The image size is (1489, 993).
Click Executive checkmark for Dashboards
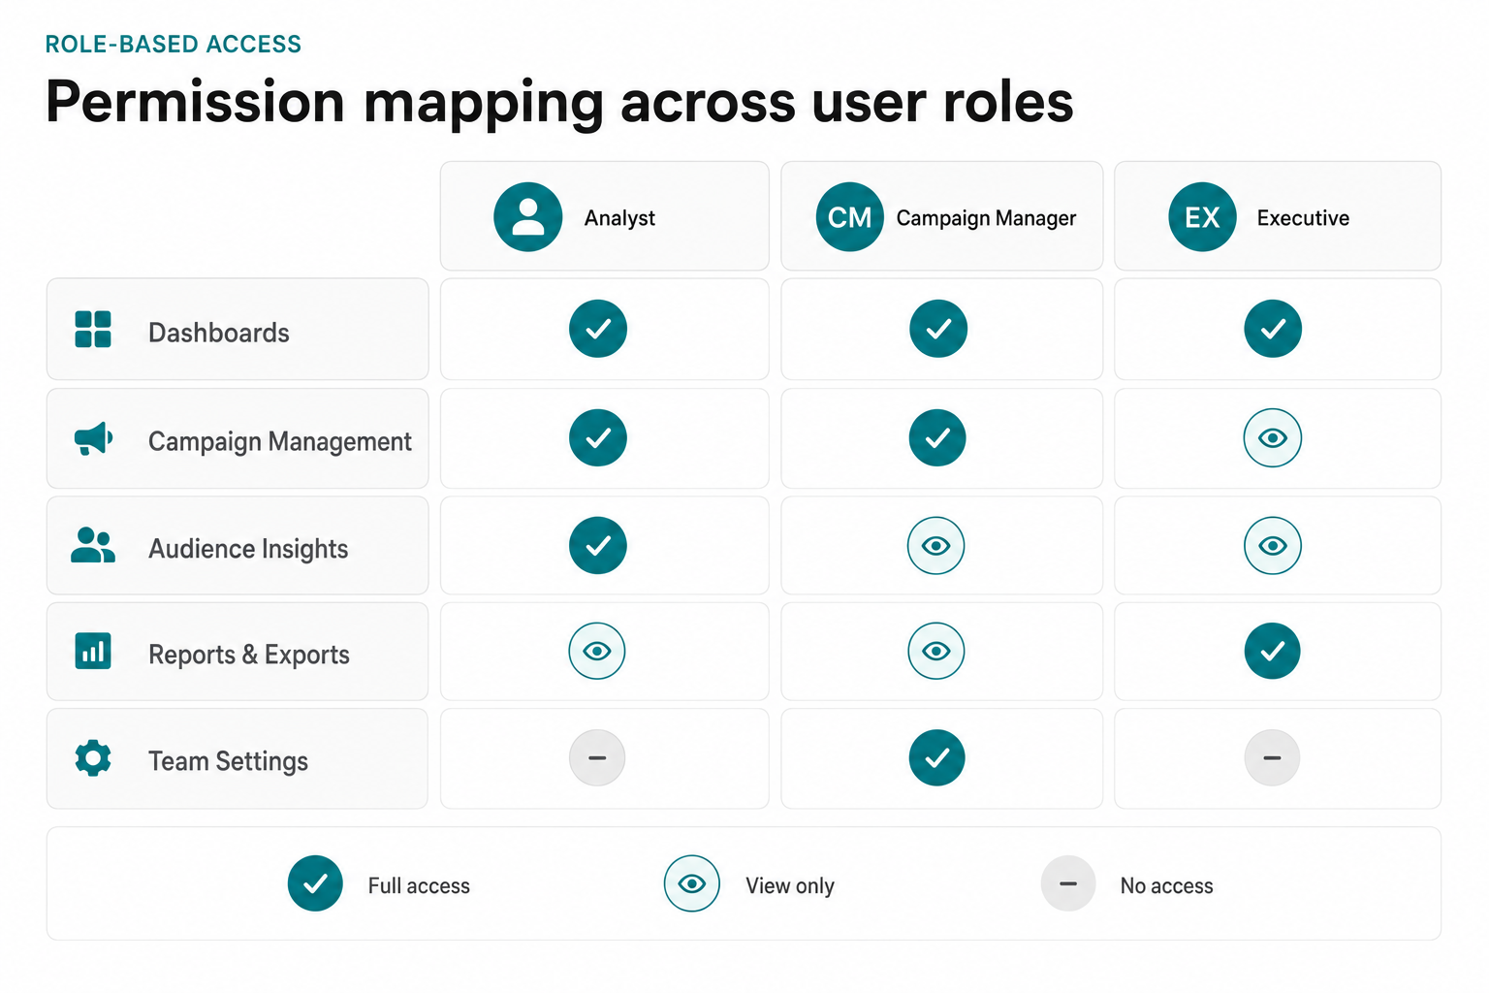[x=1273, y=329]
